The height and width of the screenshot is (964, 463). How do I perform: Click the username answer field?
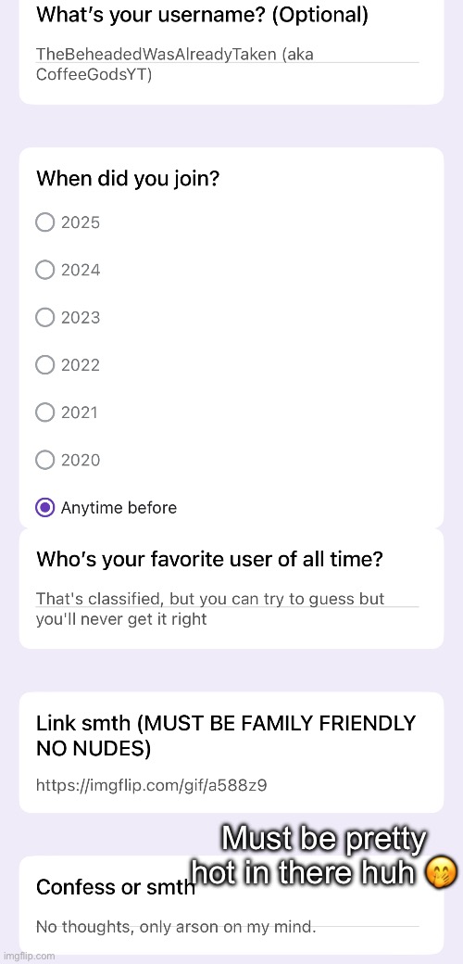point(227,65)
